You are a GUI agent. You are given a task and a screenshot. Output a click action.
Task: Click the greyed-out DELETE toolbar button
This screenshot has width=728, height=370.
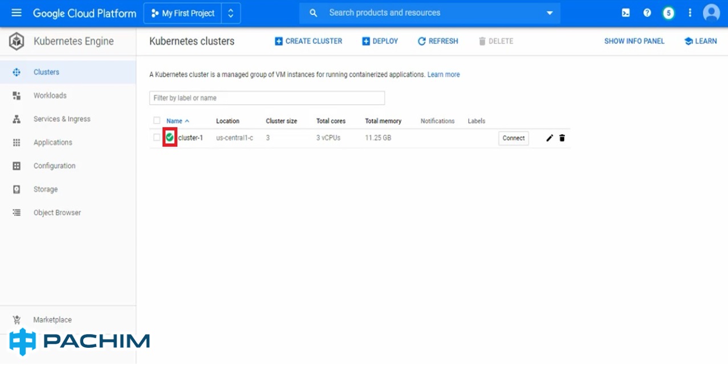(496, 41)
